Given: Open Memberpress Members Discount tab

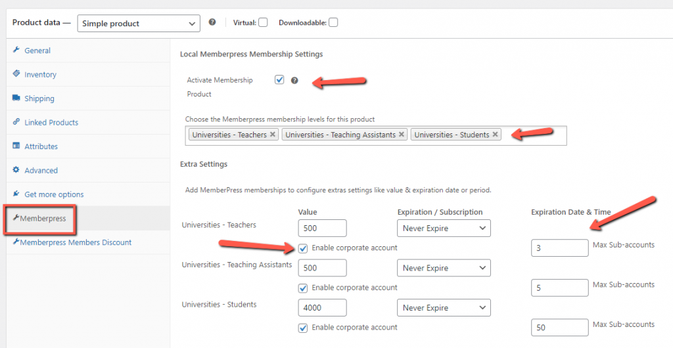Looking at the screenshot, I should [x=76, y=242].
